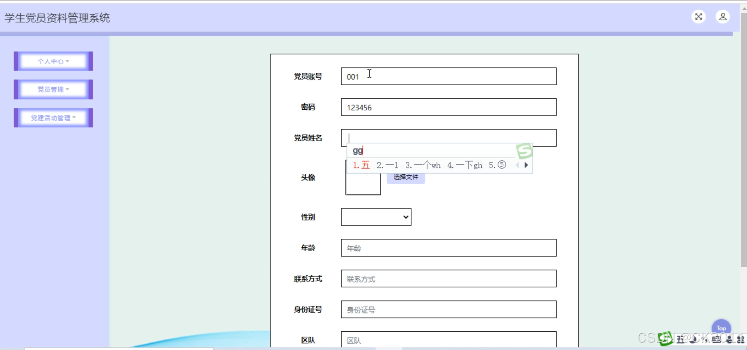Expand the 党建活动管理 sidebar menu
747x350 pixels.
(53, 118)
